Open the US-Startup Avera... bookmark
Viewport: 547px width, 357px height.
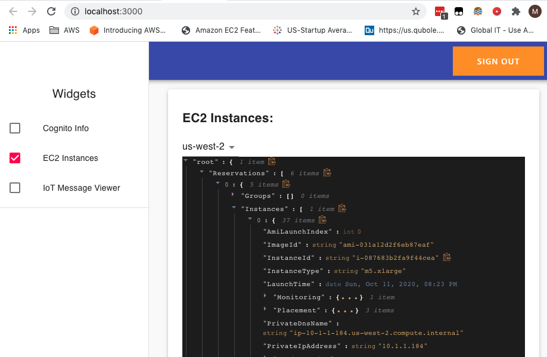pos(313,30)
